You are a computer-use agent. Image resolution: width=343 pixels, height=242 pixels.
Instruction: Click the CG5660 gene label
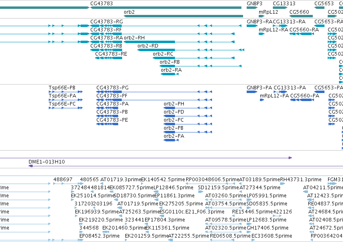coord(299,12)
